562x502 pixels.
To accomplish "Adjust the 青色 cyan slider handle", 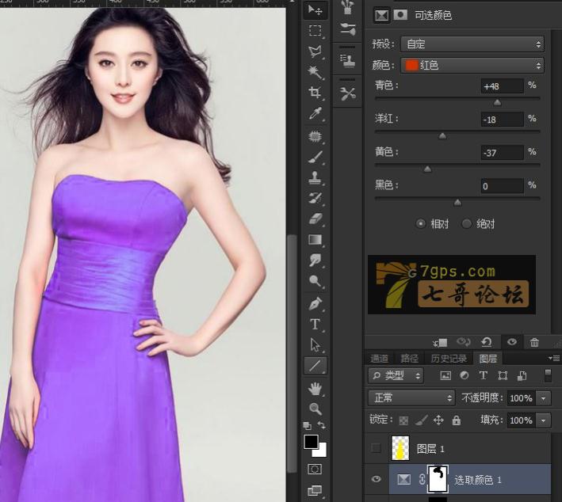I will tap(497, 103).
